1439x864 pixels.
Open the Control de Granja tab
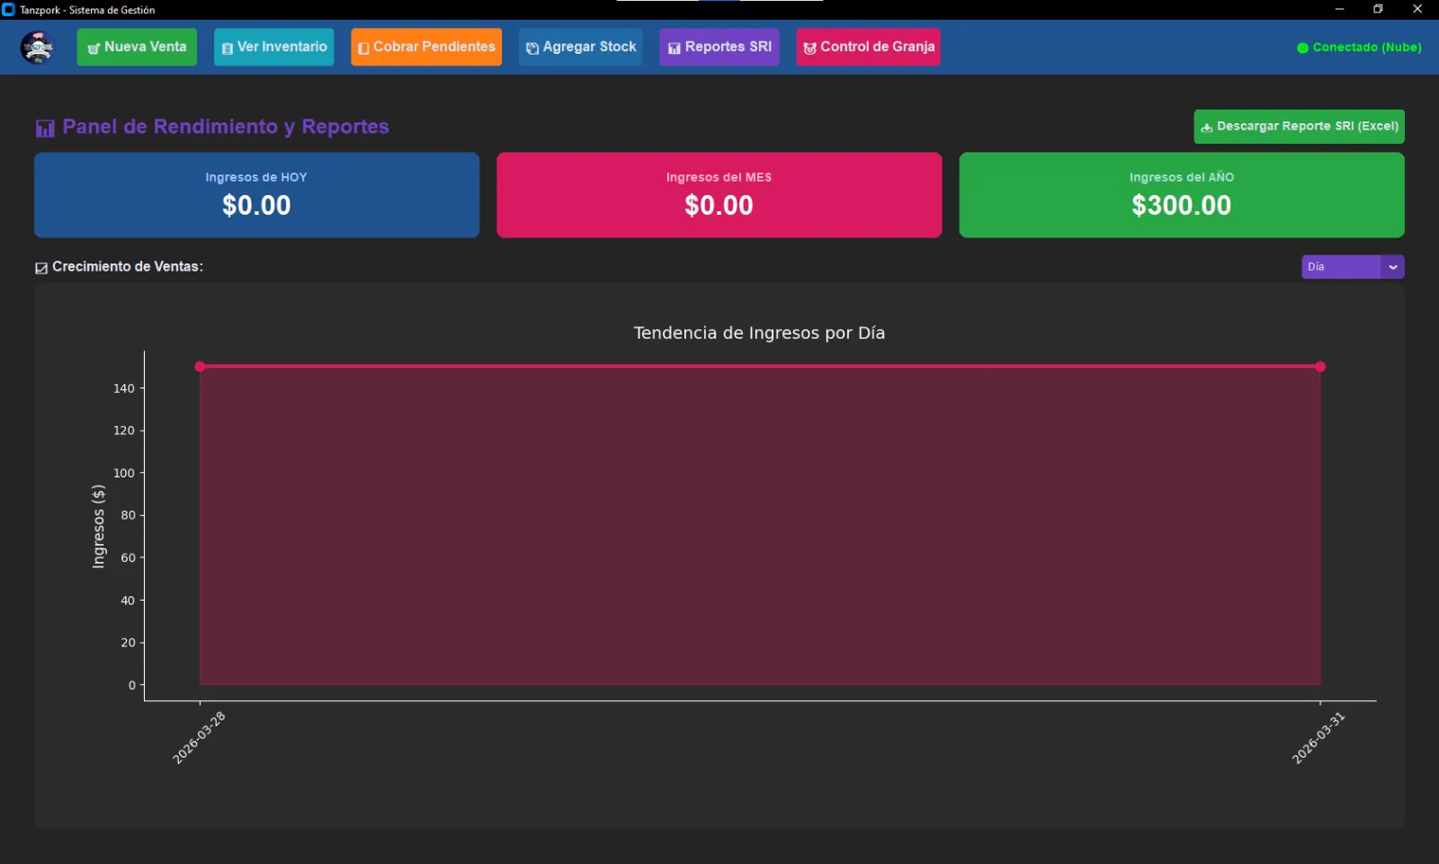tap(868, 47)
